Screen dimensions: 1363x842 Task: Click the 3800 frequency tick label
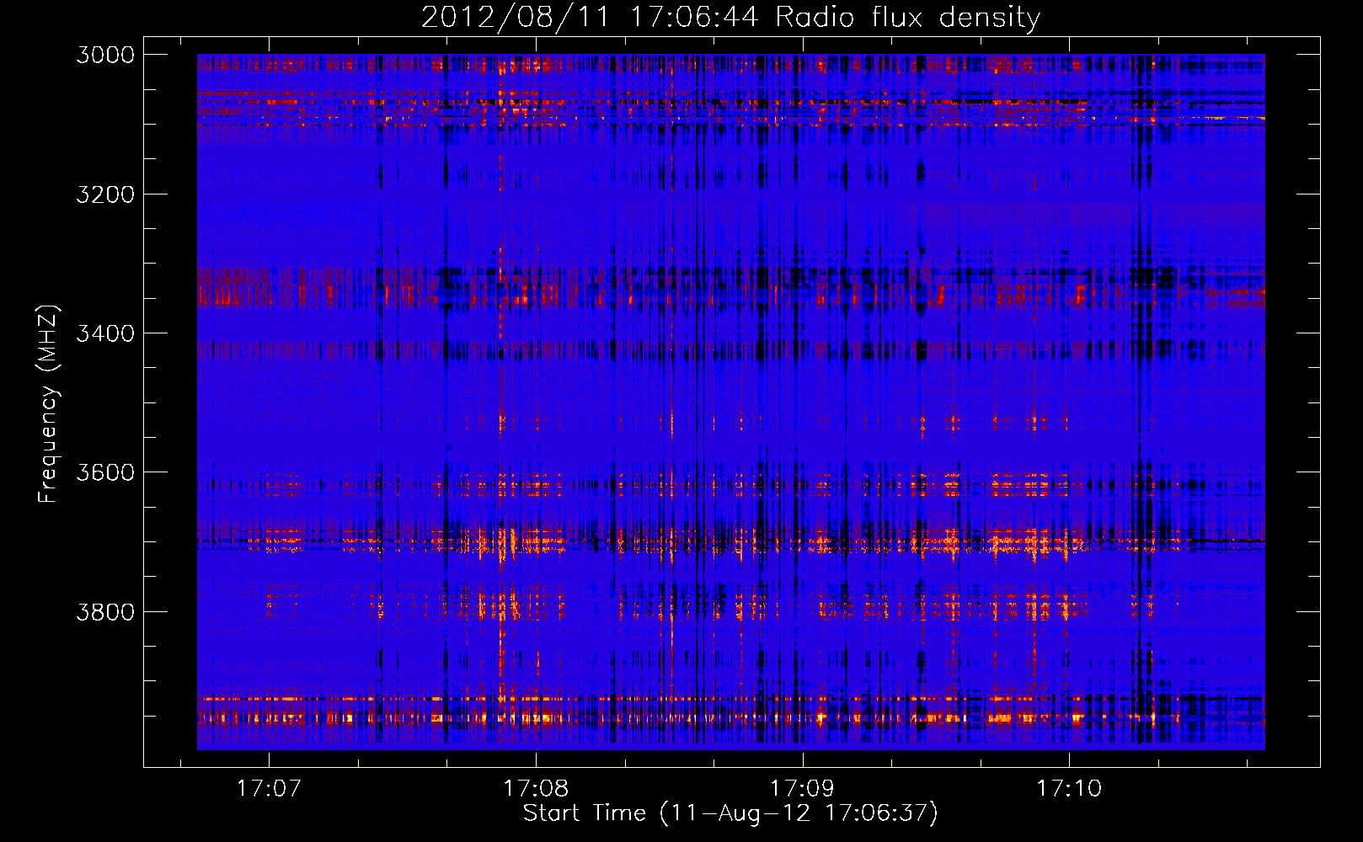tap(105, 611)
